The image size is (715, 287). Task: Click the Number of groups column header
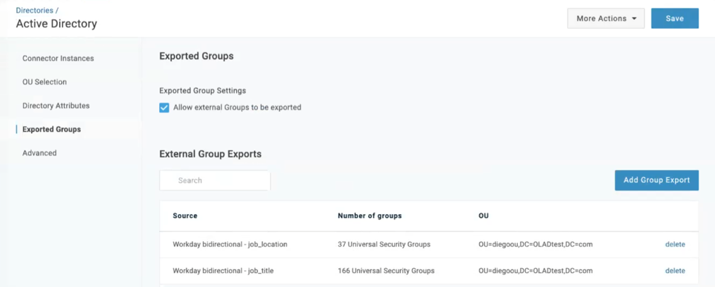[369, 215]
